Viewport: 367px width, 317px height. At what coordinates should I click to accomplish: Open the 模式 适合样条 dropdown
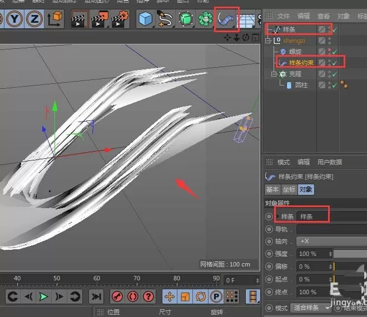(x=310, y=308)
